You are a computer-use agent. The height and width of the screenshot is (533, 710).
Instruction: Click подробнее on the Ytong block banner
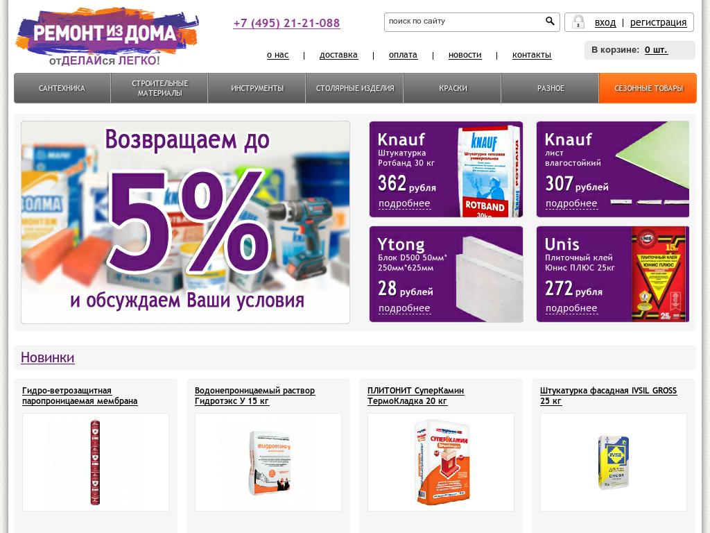pyautogui.click(x=404, y=308)
